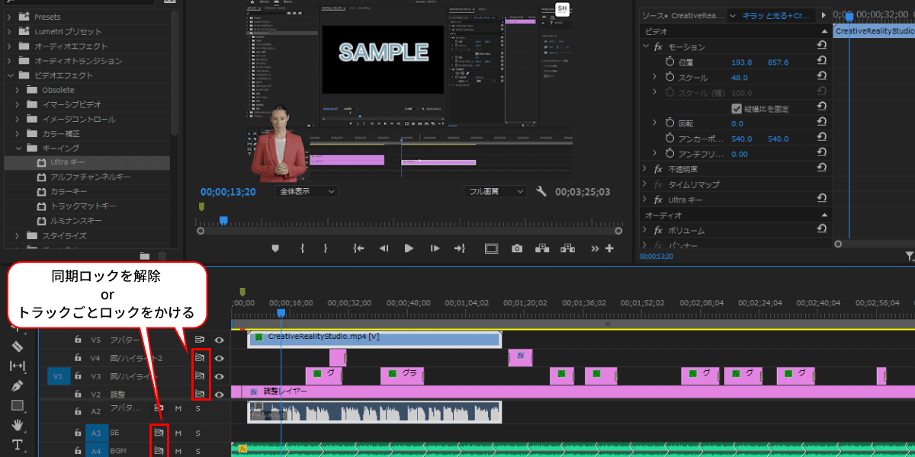Click the Mark In button
The image size is (915, 457).
[303, 248]
